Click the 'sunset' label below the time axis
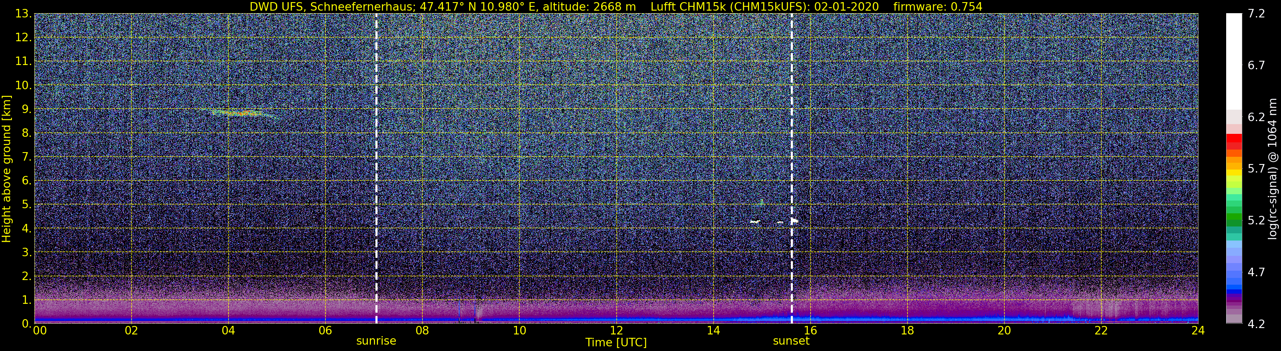1281x351 pixels. 791,341
